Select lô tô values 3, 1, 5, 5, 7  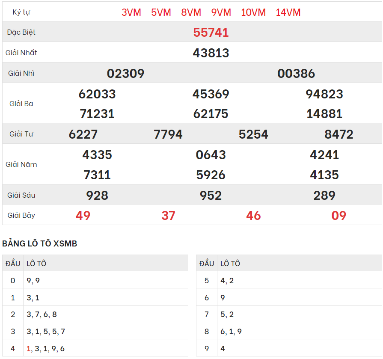coord(46,332)
